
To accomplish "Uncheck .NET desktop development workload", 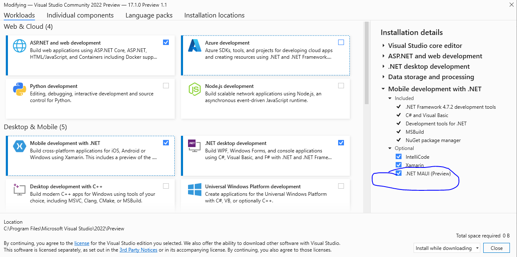I will (x=341, y=142).
